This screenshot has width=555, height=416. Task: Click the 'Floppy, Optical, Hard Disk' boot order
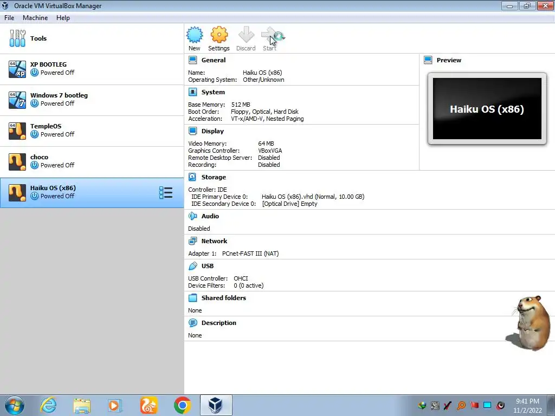(x=264, y=112)
